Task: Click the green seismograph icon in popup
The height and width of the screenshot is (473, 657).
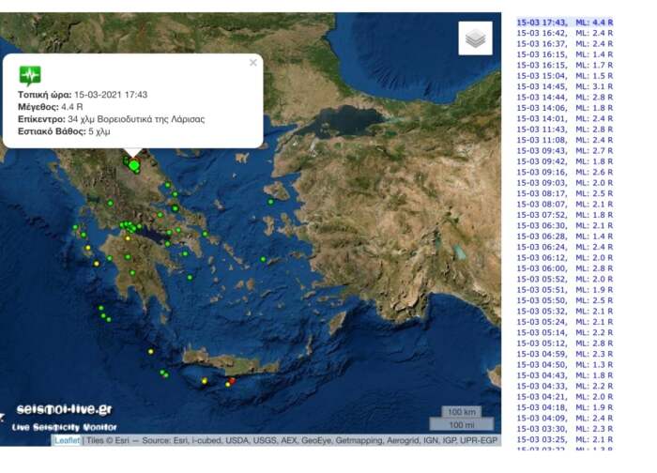Action: [30, 76]
